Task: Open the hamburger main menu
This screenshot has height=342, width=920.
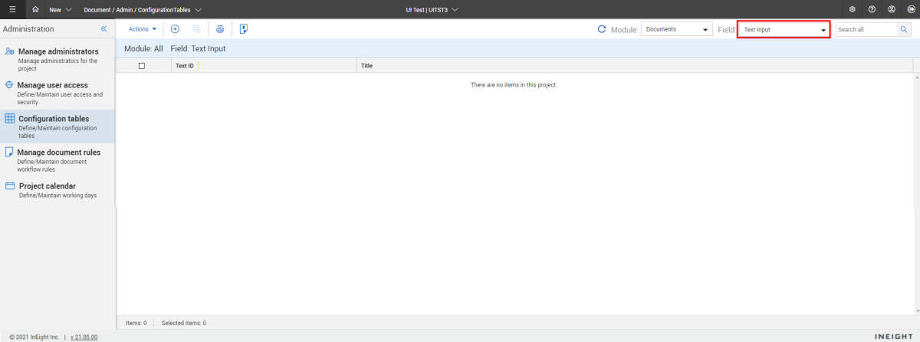Action: coord(11,9)
